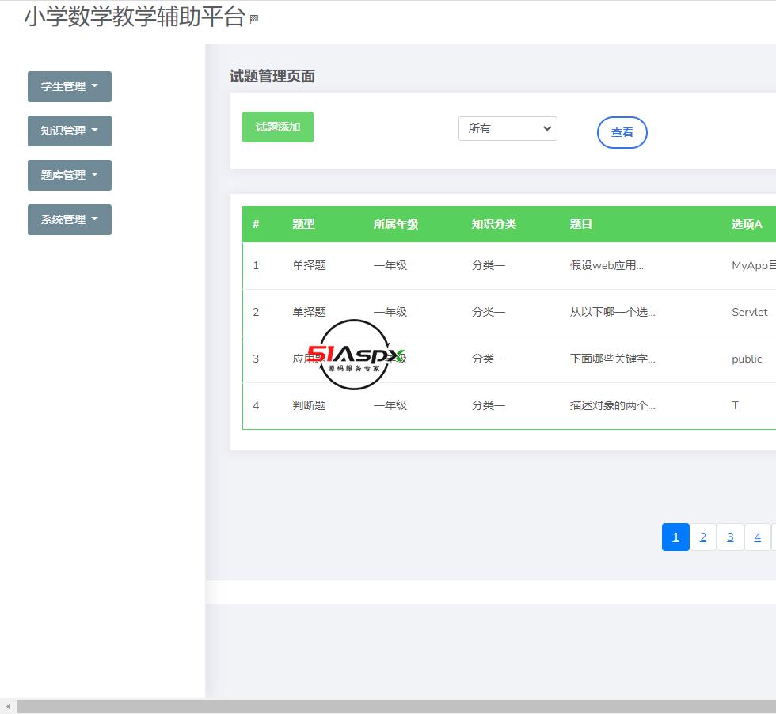Expand the 系统管理 sidebar menu
The image size is (776, 714).
[69, 219]
